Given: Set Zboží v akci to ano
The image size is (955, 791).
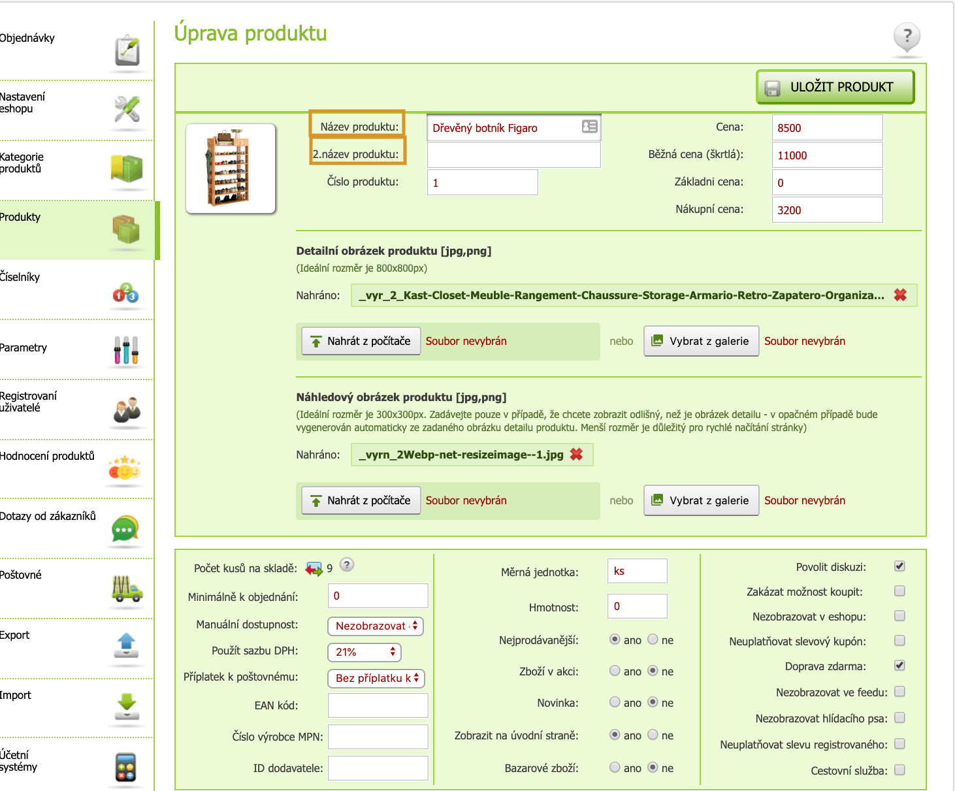Looking at the screenshot, I should click(x=615, y=671).
